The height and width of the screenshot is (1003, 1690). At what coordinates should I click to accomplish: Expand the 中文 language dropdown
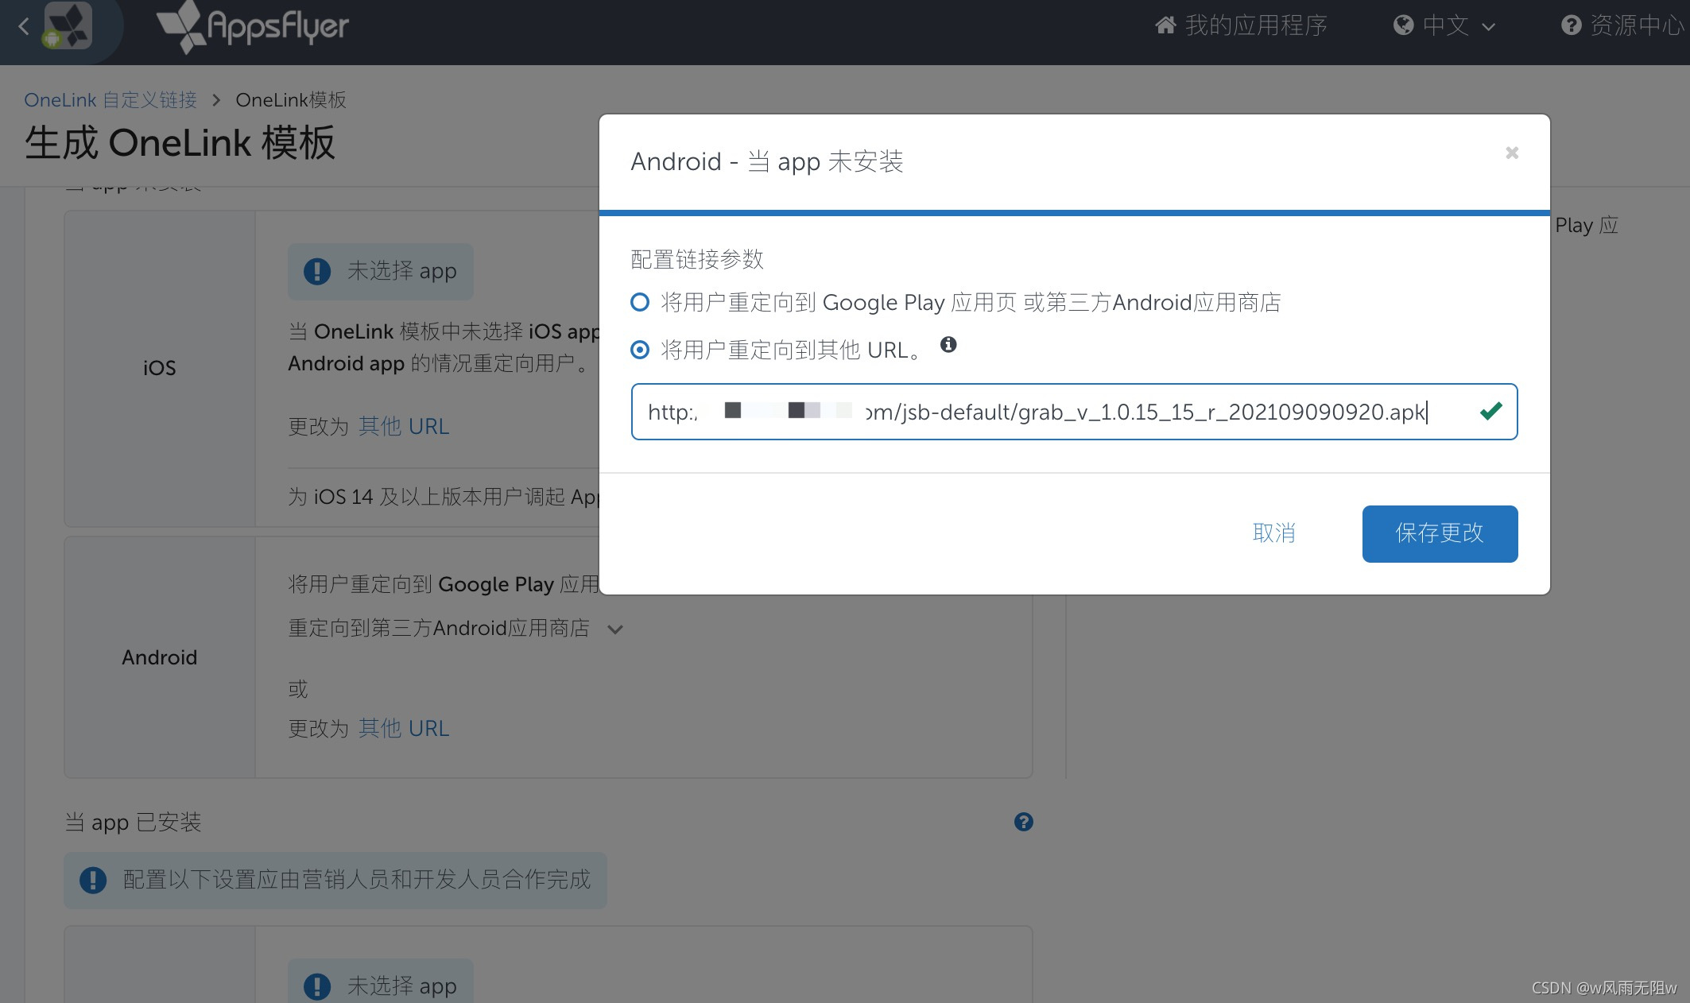1445,25
